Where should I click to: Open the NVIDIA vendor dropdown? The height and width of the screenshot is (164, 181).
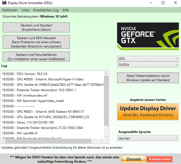(148, 65)
